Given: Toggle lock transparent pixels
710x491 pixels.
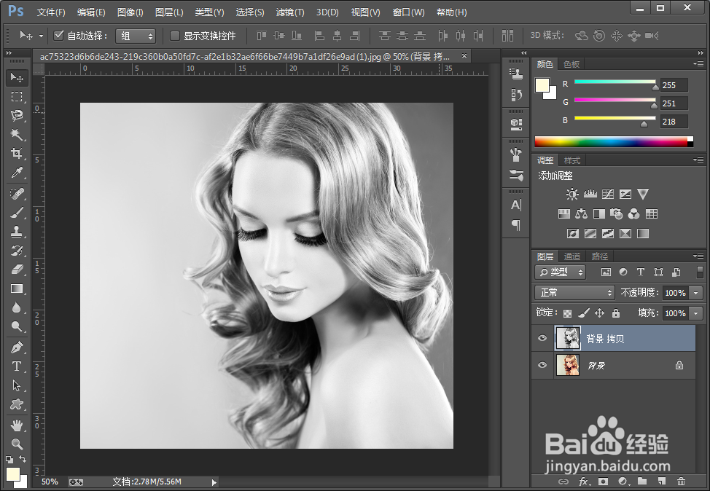Looking at the screenshot, I should 567,313.
